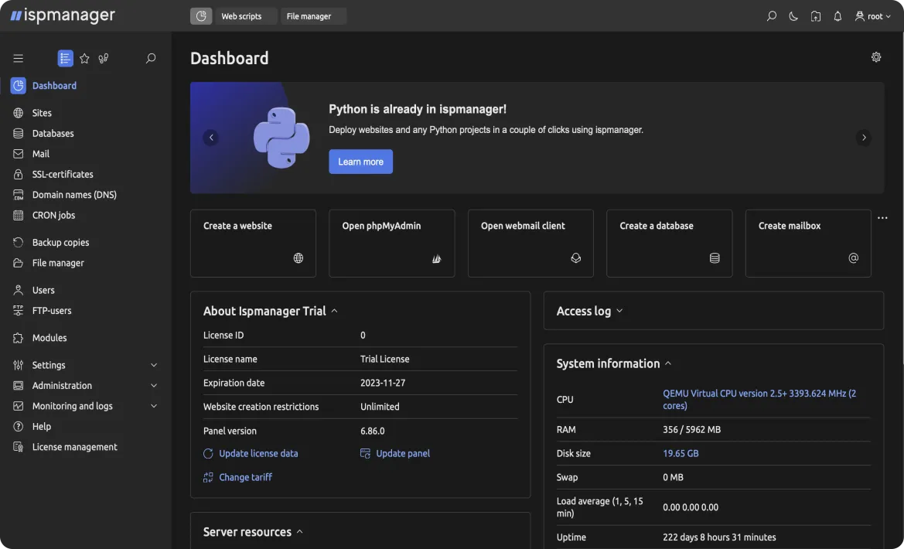Collapse the sidebar with hamburger icon
The width and height of the screenshot is (904, 549).
tap(19, 58)
